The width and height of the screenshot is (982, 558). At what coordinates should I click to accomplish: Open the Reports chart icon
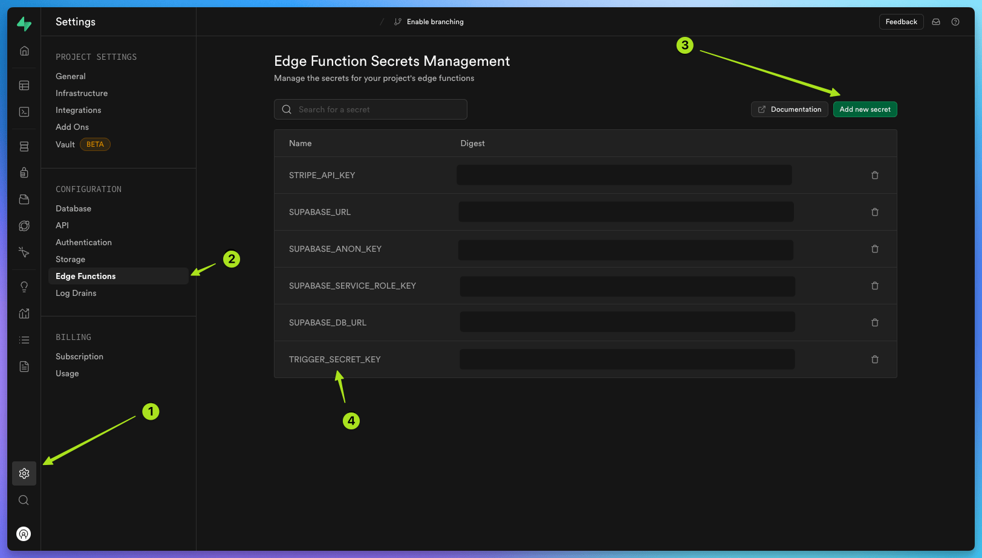tap(24, 313)
